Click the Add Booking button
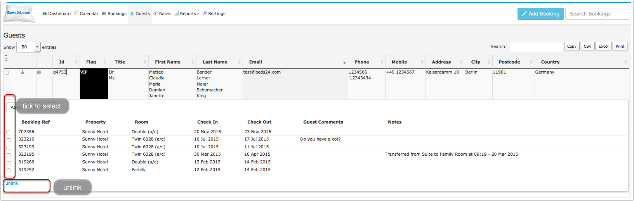The width and height of the screenshot is (634, 201). click(540, 14)
